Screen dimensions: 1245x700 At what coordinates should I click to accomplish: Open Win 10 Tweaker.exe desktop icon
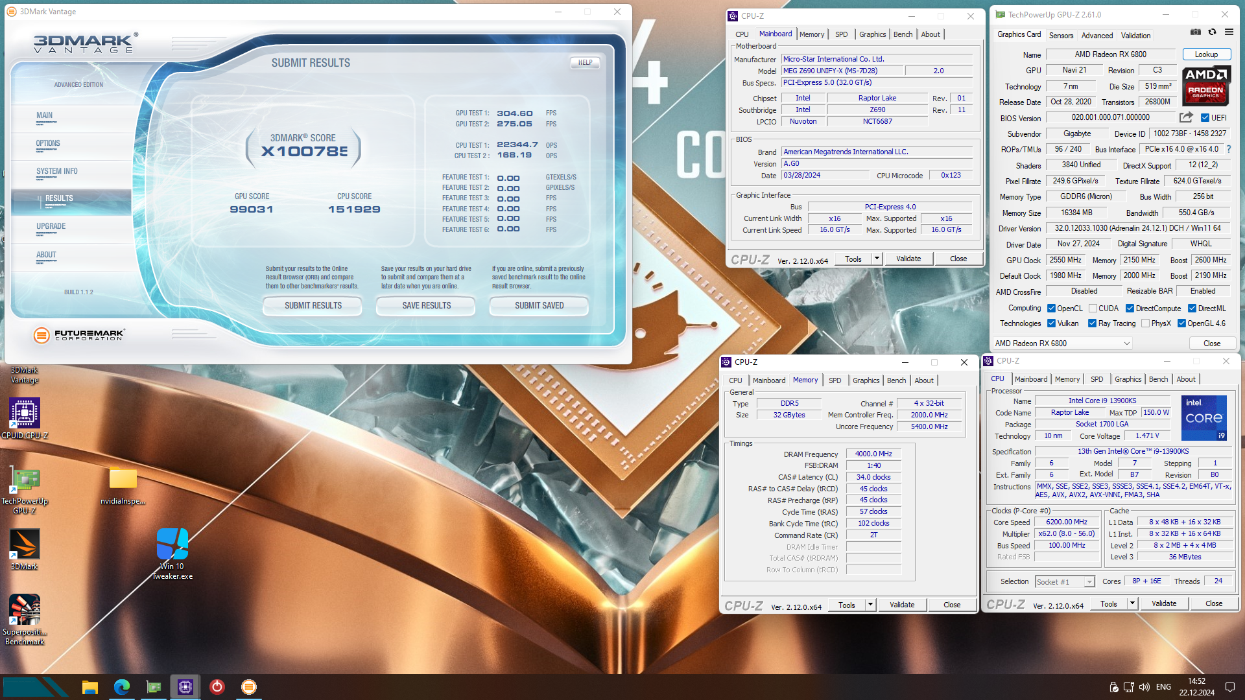point(172,554)
